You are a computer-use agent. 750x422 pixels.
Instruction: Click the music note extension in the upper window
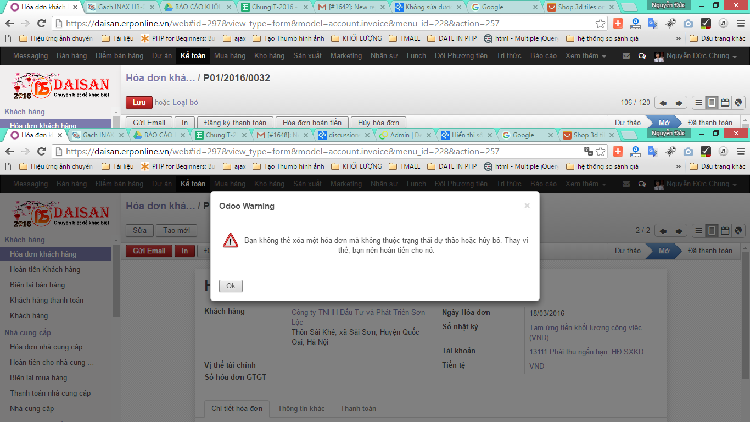tap(724, 24)
